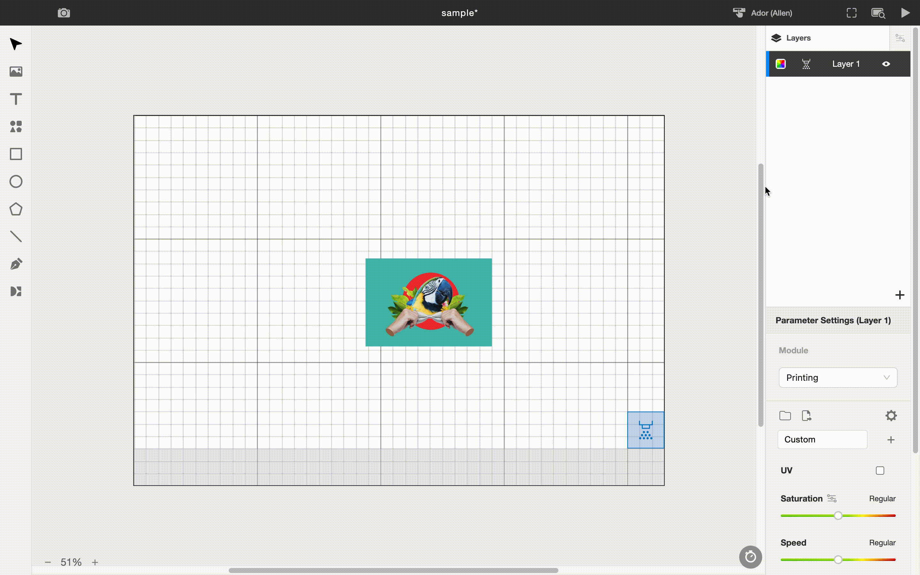Viewport: 920px width, 575px height.
Task: Click the Ador (Allen) machine name
Action: [771, 13]
